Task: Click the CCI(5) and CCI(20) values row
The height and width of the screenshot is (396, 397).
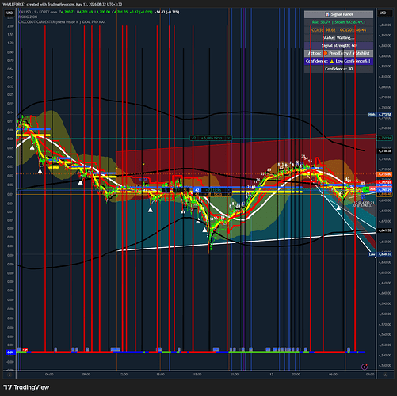Action: 338,30
